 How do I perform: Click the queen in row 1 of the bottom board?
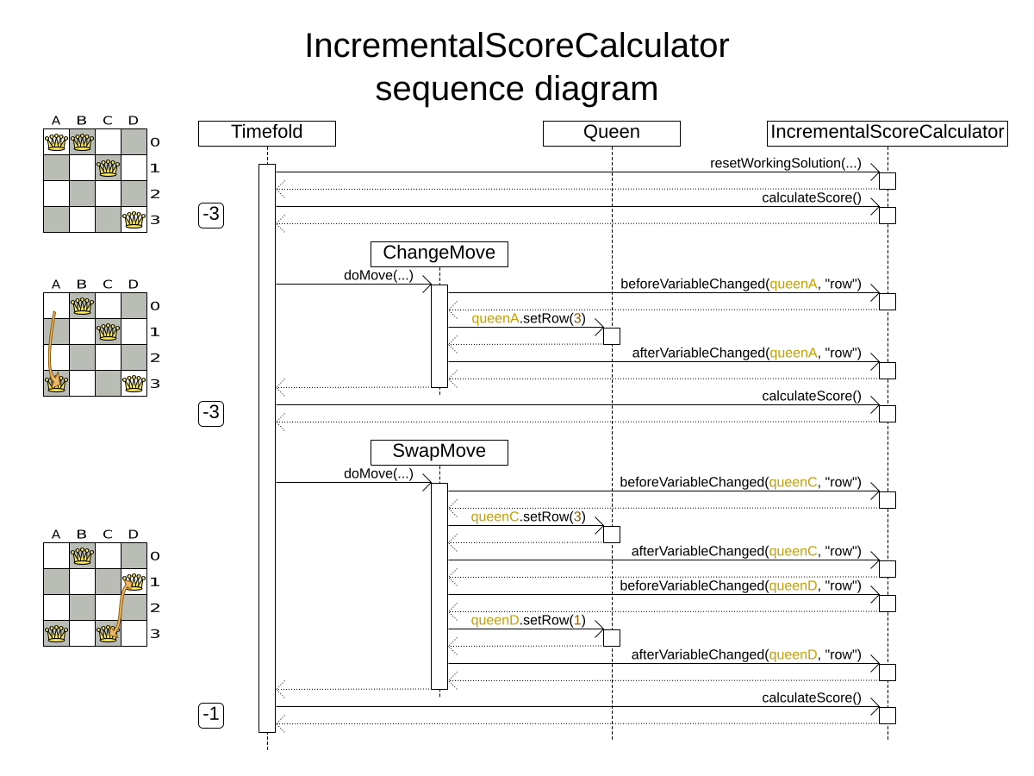click(x=134, y=582)
